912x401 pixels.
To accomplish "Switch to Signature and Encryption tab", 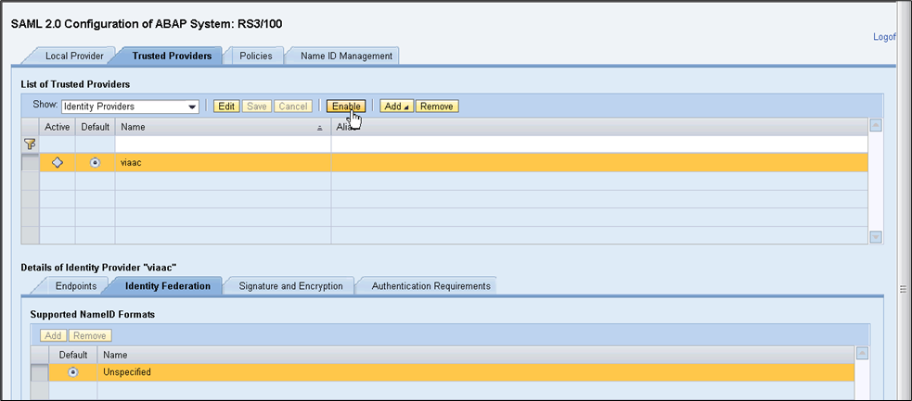I will coord(290,286).
